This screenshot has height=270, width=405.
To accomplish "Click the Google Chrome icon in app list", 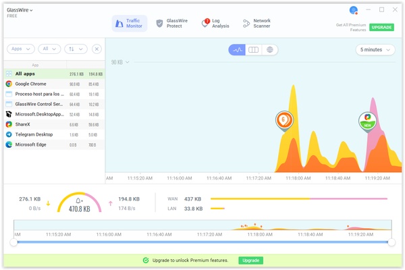I will point(9,84).
